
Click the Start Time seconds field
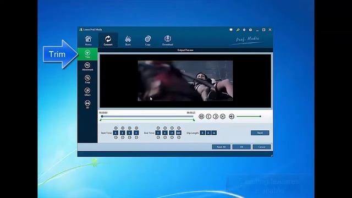coord(129,133)
